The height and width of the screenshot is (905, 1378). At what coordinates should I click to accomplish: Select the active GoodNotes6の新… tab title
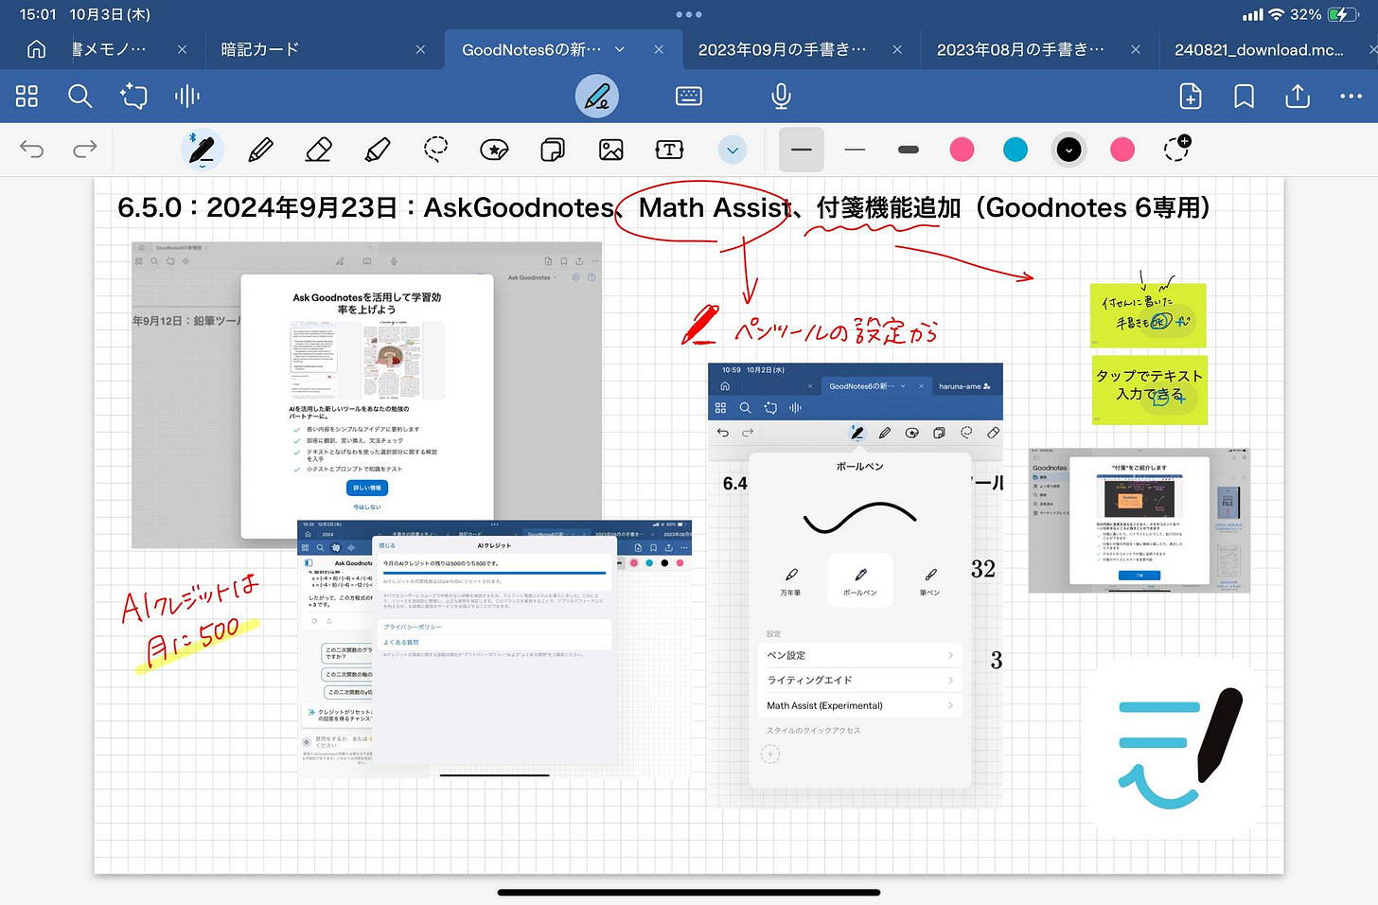tap(531, 49)
